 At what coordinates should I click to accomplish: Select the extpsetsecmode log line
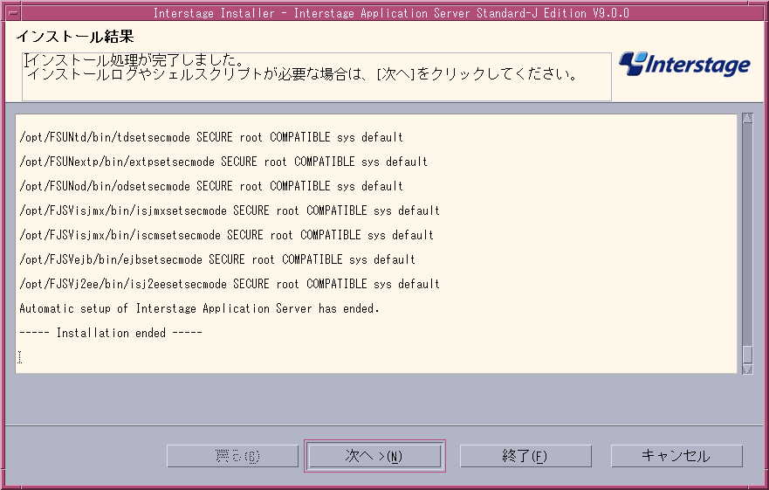[223, 162]
